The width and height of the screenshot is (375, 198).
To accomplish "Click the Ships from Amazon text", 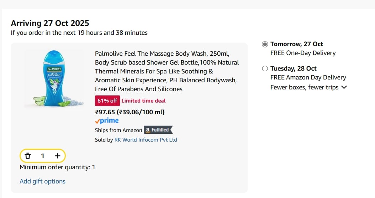I will pyautogui.click(x=118, y=130).
